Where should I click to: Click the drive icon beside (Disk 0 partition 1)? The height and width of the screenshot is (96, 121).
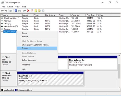click(2, 18)
